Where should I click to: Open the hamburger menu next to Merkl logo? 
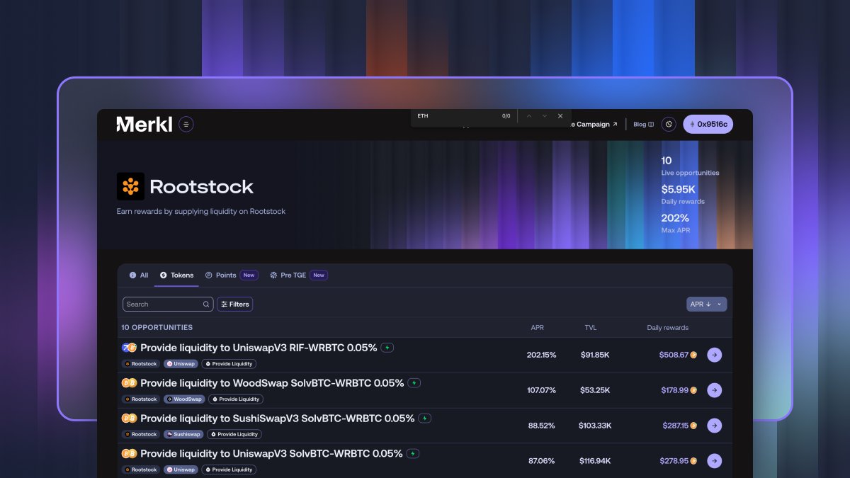pos(186,124)
